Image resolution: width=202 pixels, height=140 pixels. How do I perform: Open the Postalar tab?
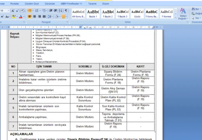pyautogui.click(x=14, y=4)
